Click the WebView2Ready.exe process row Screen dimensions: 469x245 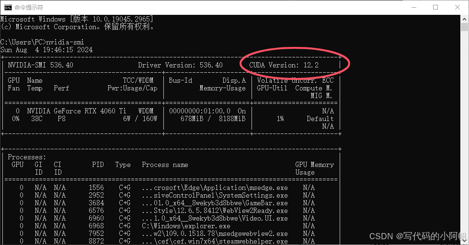point(167,211)
